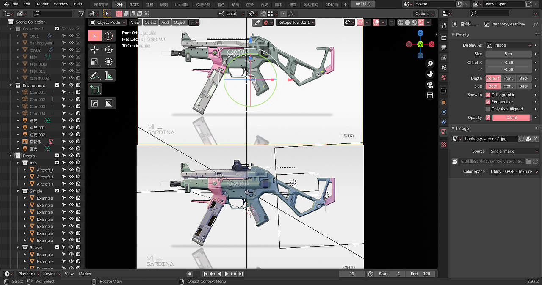Click the viewport zoom magnifier icon

tap(430, 64)
